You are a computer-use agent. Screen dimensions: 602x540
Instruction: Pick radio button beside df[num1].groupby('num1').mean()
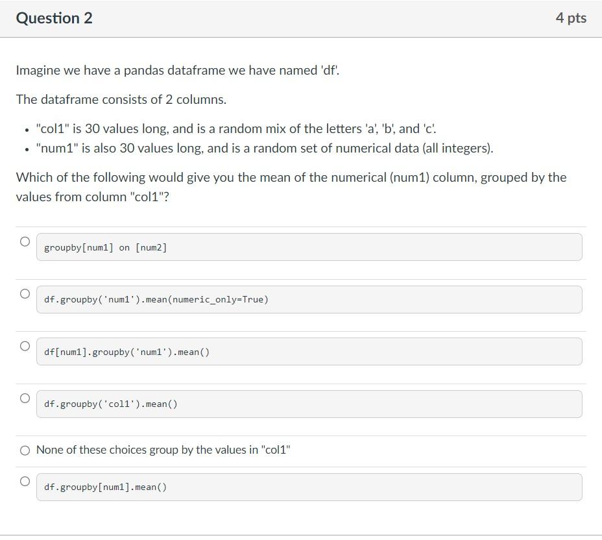pos(25,346)
